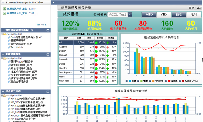Open the 公司名稱 ACCU Test dropdown arrow
Image resolution: width=203 pixels, height=122 pixels.
(130, 14)
